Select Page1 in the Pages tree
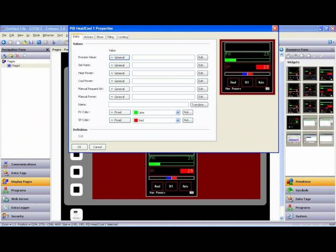The image size is (336, 252). (x=16, y=66)
